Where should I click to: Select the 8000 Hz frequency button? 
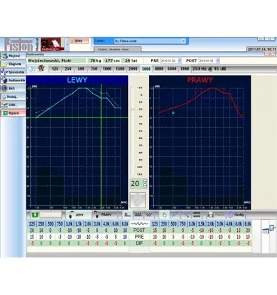pos(185,69)
